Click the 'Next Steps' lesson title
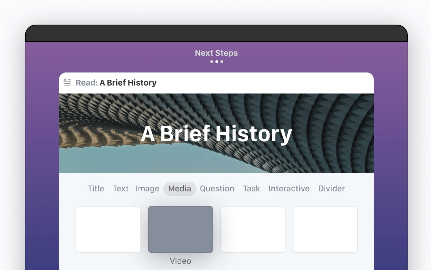This screenshot has width=431, height=270. pyautogui.click(x=216, y=53)
